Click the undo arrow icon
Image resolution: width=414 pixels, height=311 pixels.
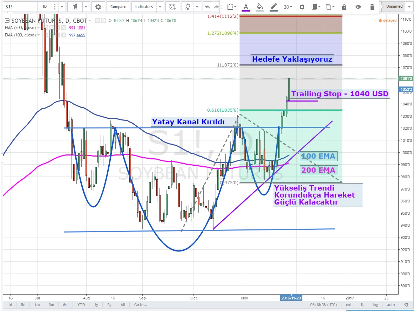click(207, 7)
